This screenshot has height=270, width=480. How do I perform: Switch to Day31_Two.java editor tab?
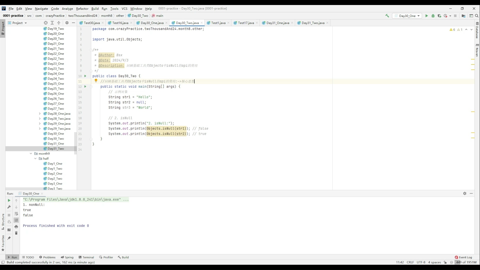tap(313, 23)
